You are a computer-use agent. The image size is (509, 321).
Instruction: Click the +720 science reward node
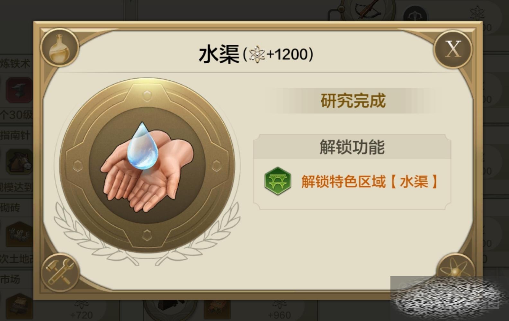(x=81, y=311)
